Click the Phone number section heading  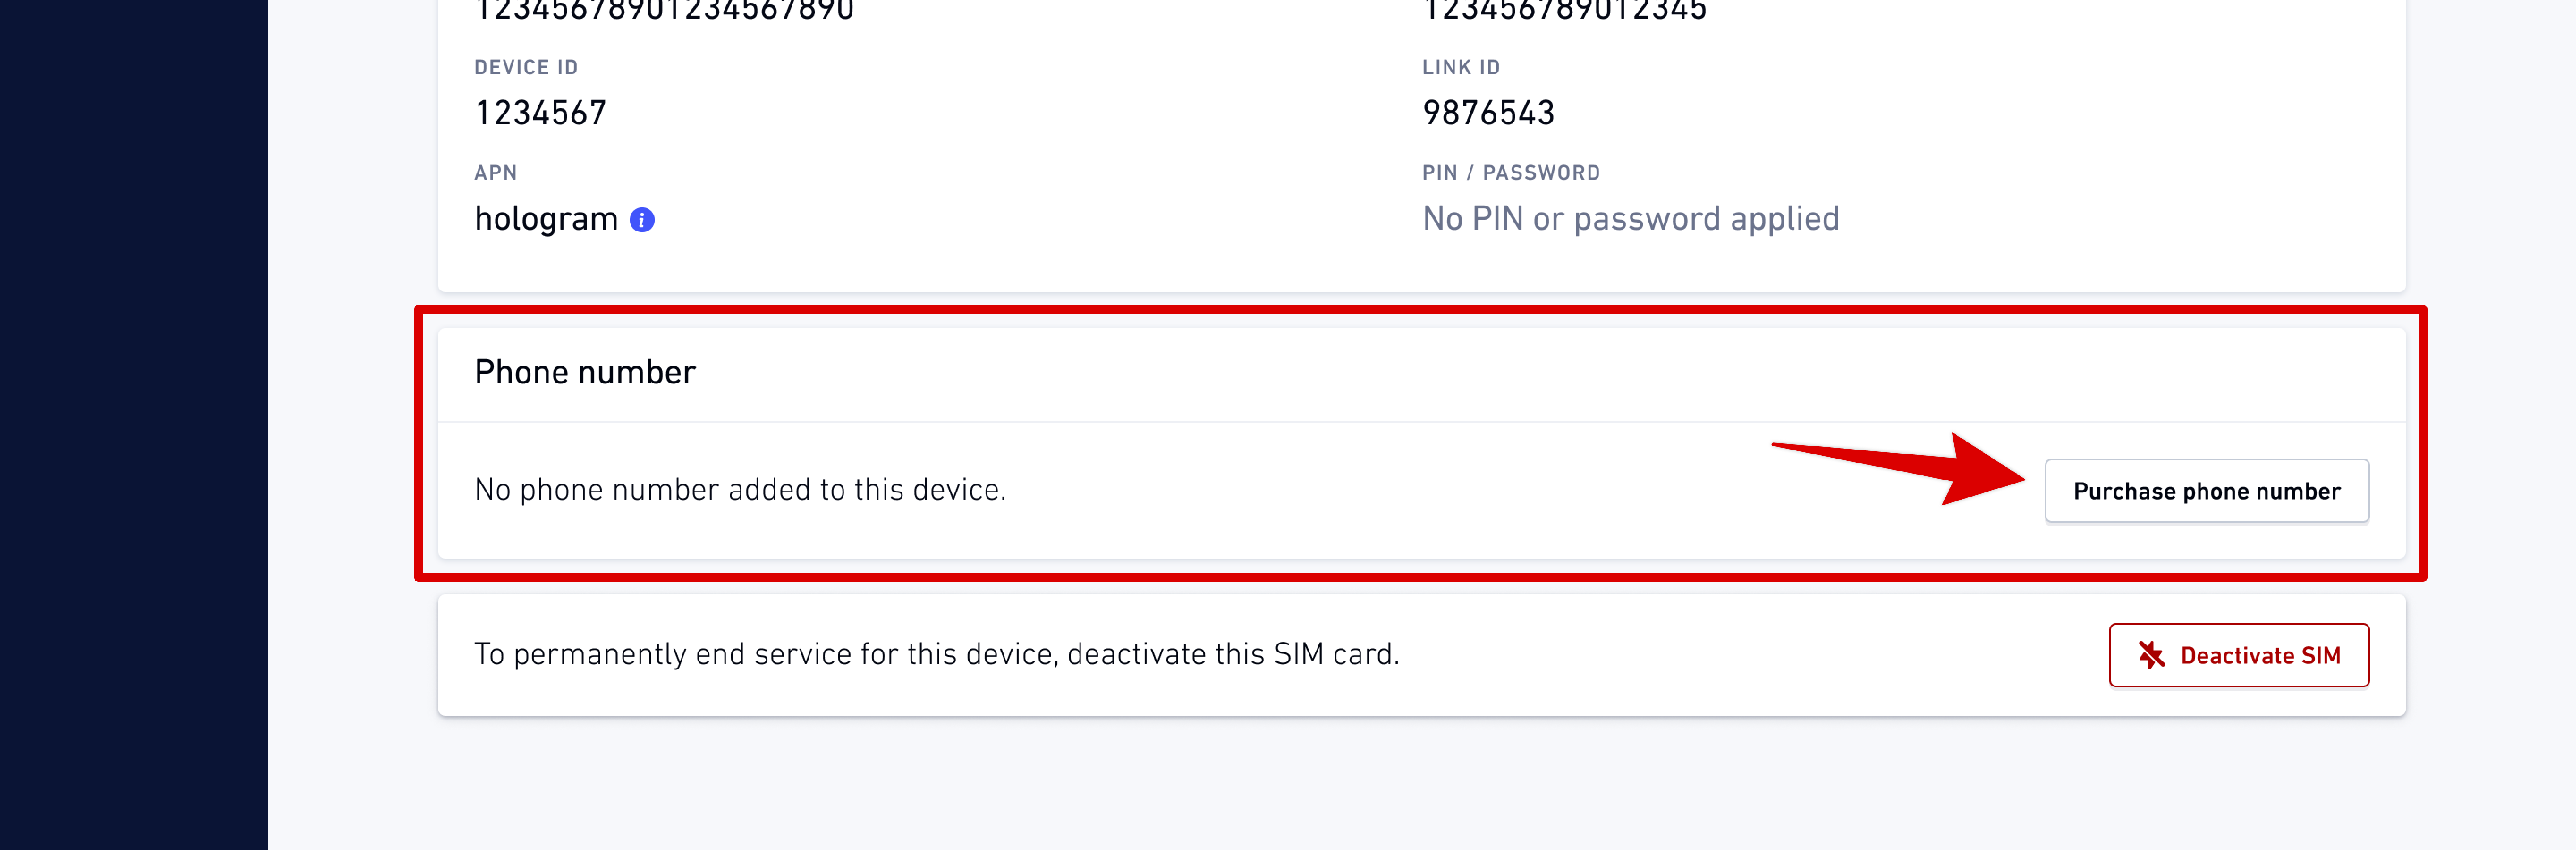[x=584, y=373]
